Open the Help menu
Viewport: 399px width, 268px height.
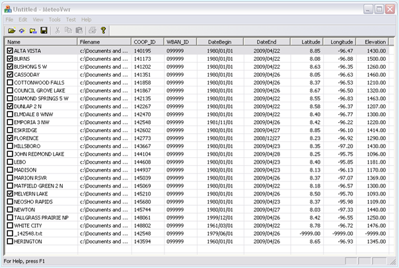coord(87,20)
